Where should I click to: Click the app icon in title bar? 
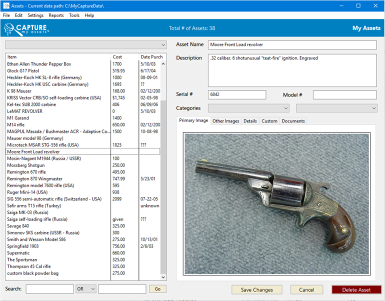tap(5, 5)
